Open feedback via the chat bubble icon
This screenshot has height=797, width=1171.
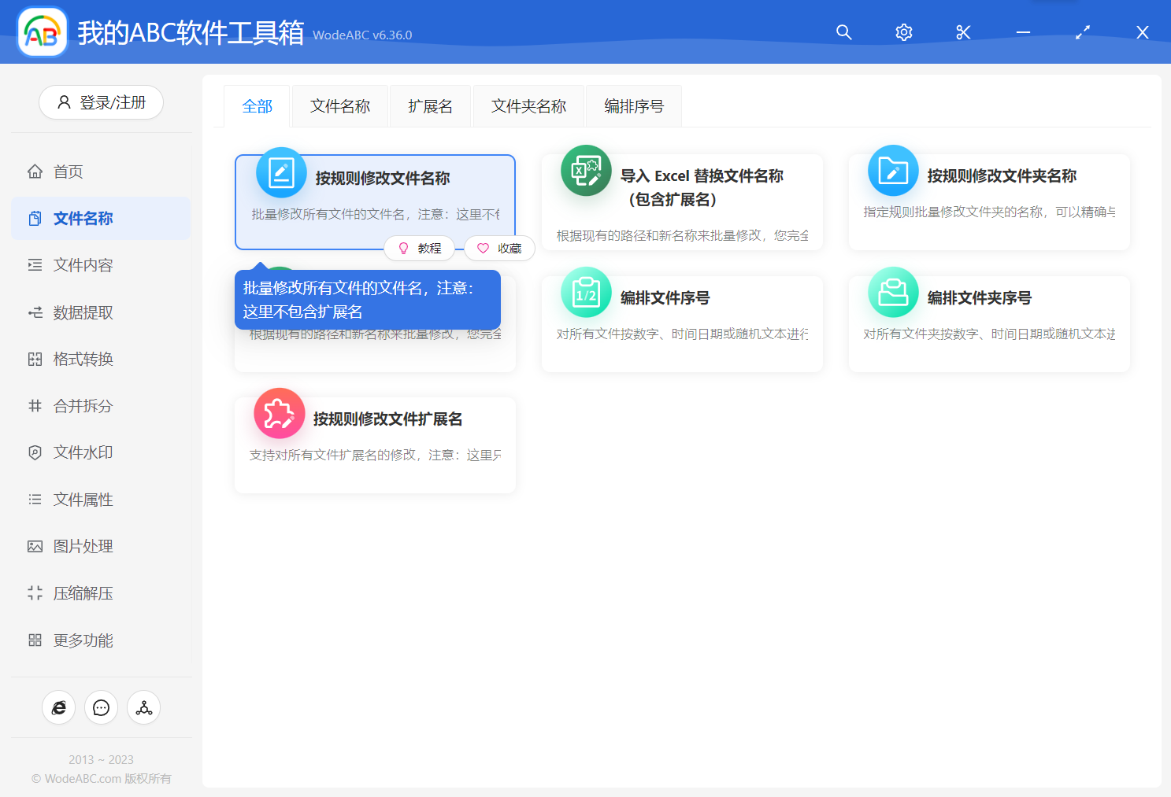tap(101, 707)
